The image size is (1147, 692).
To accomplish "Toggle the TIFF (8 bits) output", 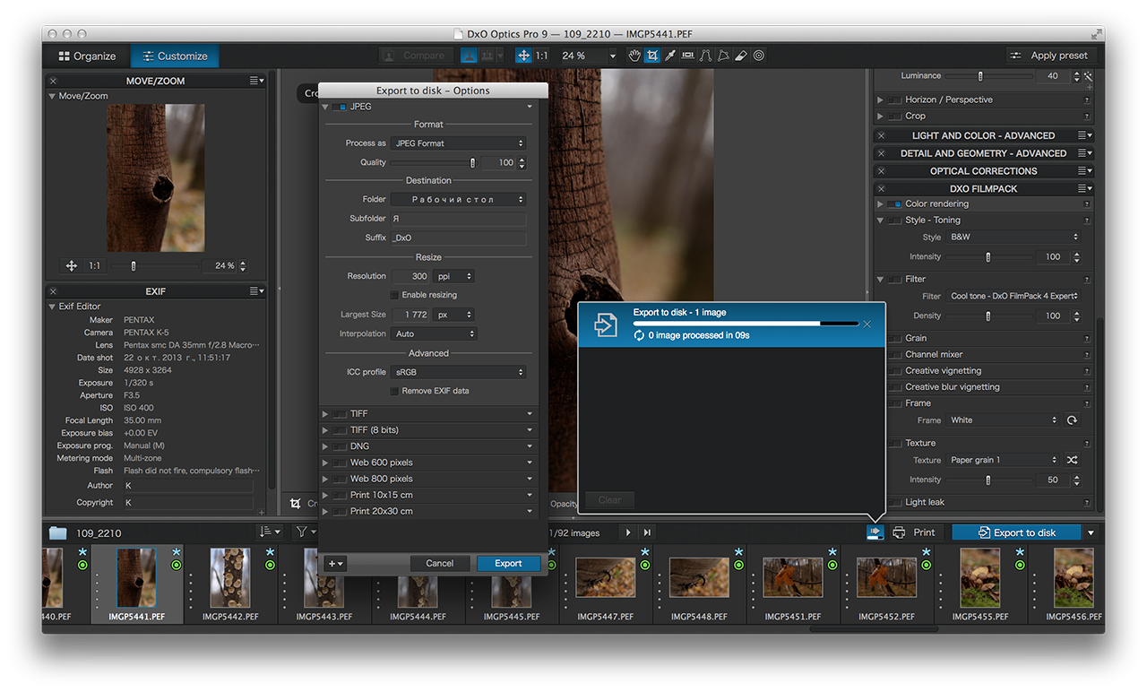I will click(x=339, y=430).
